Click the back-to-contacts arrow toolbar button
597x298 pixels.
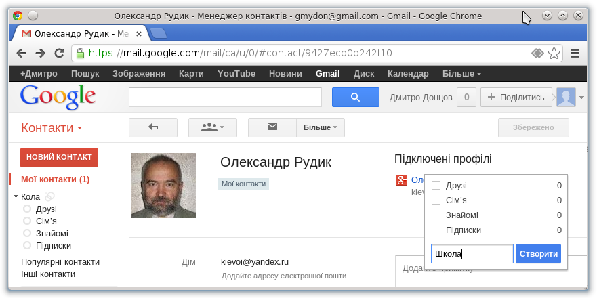pos(153,127)
